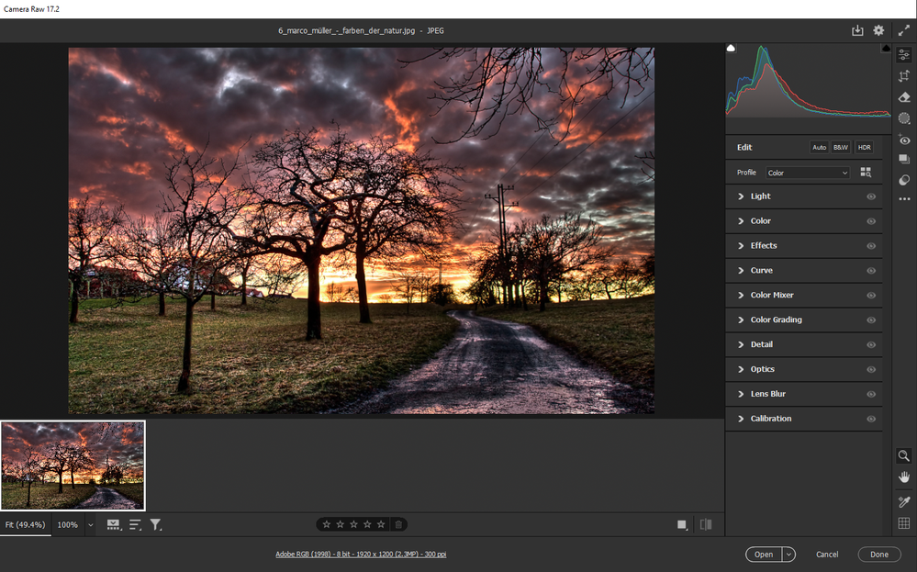Open the Profile dropdown set to Color
Viewport: 917px width, 572px height.
[x=808, y=173]
